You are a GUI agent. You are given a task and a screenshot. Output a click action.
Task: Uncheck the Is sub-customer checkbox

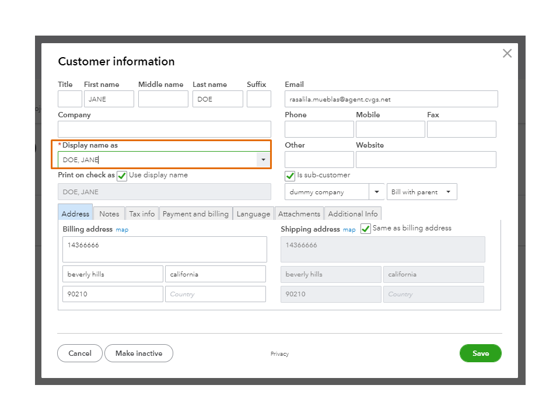coord(290,176)
